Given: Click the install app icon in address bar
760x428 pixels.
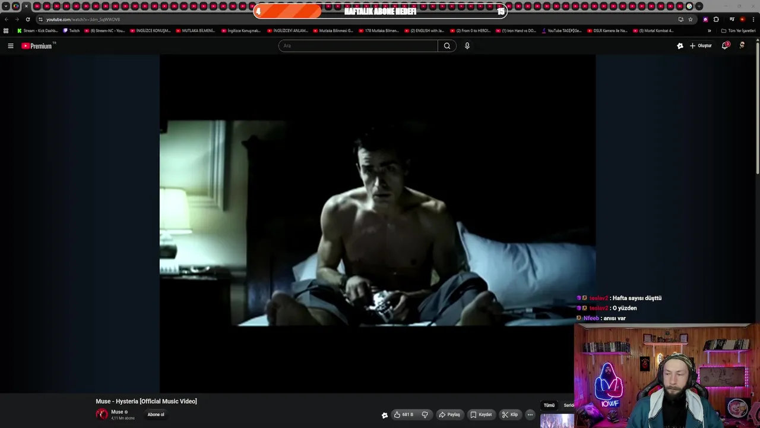Looking at the screenshot, I should [x=680, y=19].
